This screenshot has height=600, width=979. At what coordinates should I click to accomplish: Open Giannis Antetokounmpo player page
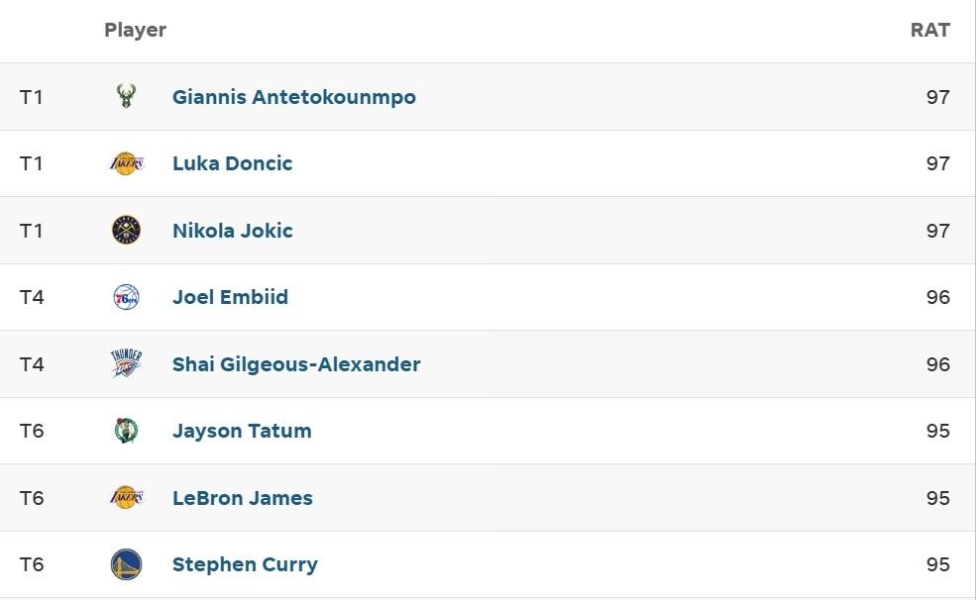(293, 97)
